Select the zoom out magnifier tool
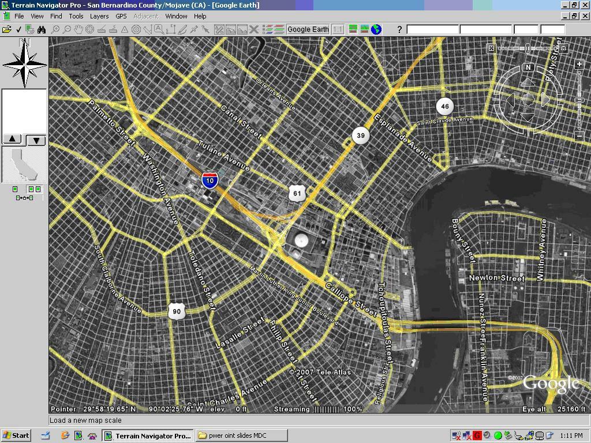 [67, 29]
